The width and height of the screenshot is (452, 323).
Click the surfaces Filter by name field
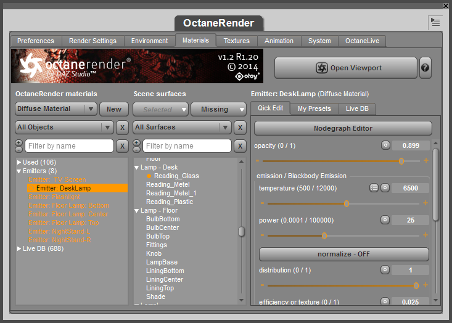[x=187, y=146]
